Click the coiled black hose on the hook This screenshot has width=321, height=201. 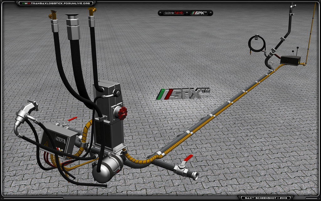point(257,44)
